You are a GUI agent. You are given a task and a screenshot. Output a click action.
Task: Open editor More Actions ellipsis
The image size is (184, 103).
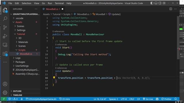click(x=175, y=9)
